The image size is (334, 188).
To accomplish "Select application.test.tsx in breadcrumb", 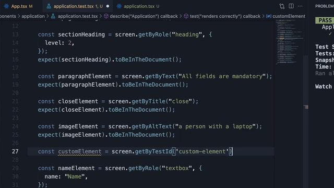I will point(78,16).
